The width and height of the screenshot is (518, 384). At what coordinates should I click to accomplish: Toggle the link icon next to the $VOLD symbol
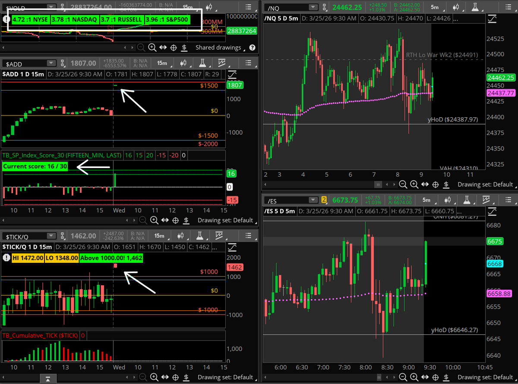[62, 7]
